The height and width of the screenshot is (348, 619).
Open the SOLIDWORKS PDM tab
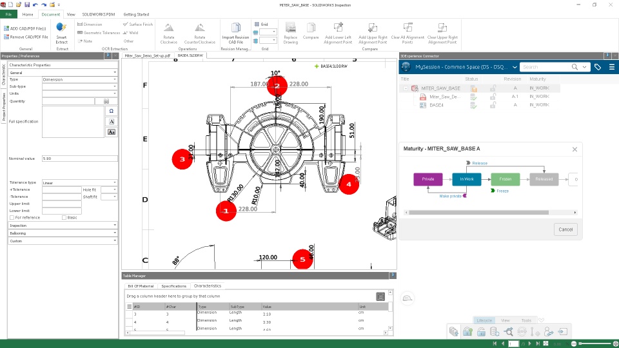[x=98, y=14]
